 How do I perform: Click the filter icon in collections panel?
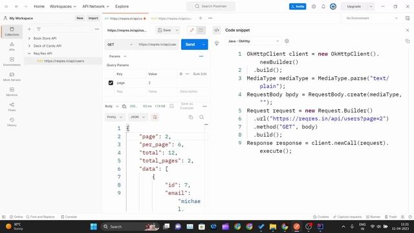tap(39, 29)
